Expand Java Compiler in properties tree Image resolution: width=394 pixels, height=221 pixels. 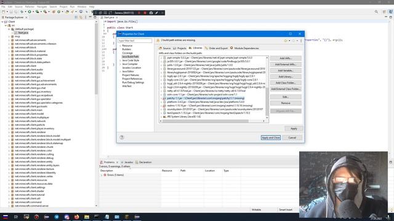coord(121,64)
